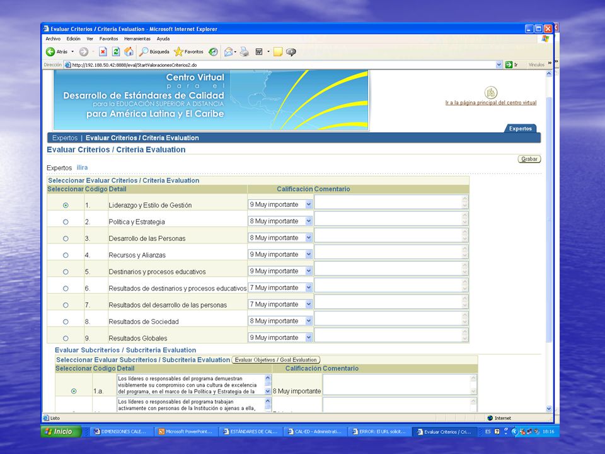This screenshot has width=605, height=454.
Task: Click the Vínculos links toolbar label
Action: tap(536, 65)
